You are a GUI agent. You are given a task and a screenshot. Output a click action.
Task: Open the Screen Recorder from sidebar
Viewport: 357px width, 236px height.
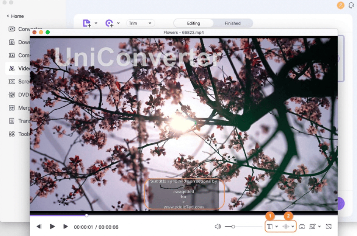tap(23, 81)
